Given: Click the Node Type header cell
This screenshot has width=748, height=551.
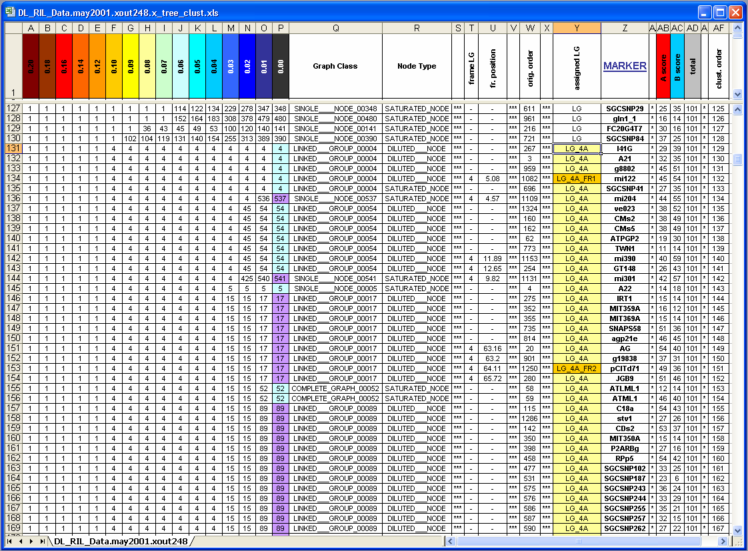Looking at the screenshot, I should click(417, 66).
